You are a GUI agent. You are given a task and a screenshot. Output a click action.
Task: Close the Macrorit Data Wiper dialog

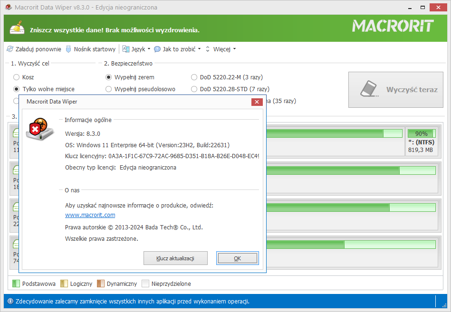click(257, 102)
